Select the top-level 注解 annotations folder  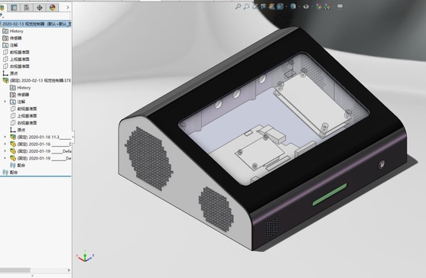[10, 45]
